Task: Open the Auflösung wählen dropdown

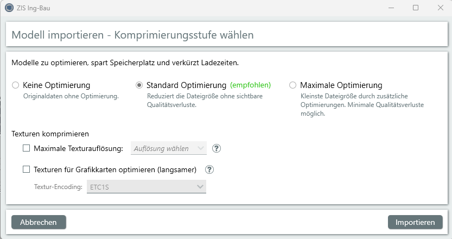Action: tap(169, 148)
